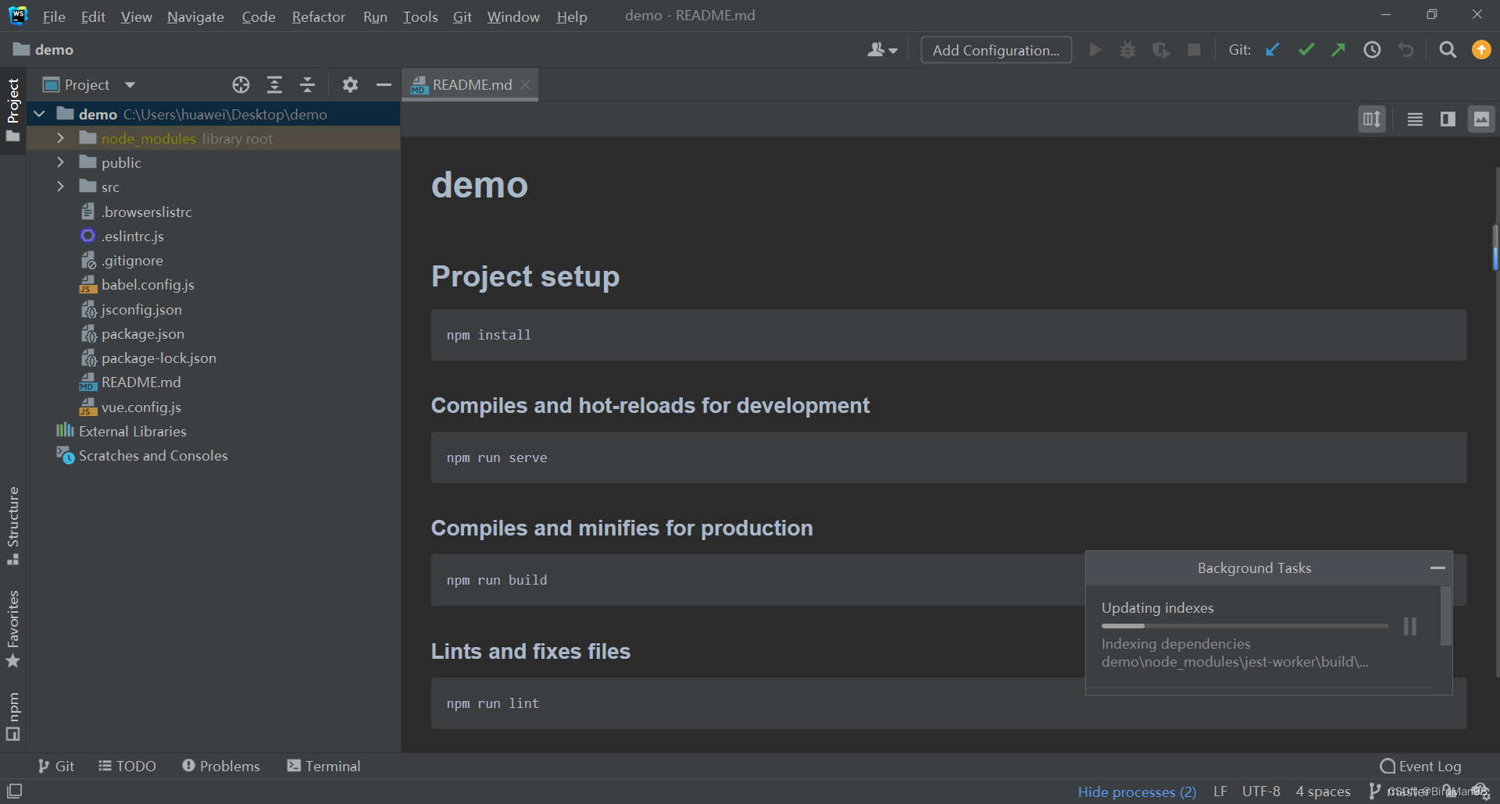The height and width of the screenshot is (804, 1500).
Task: Click the 4 spaces indent status
Action: point(1323,792)
